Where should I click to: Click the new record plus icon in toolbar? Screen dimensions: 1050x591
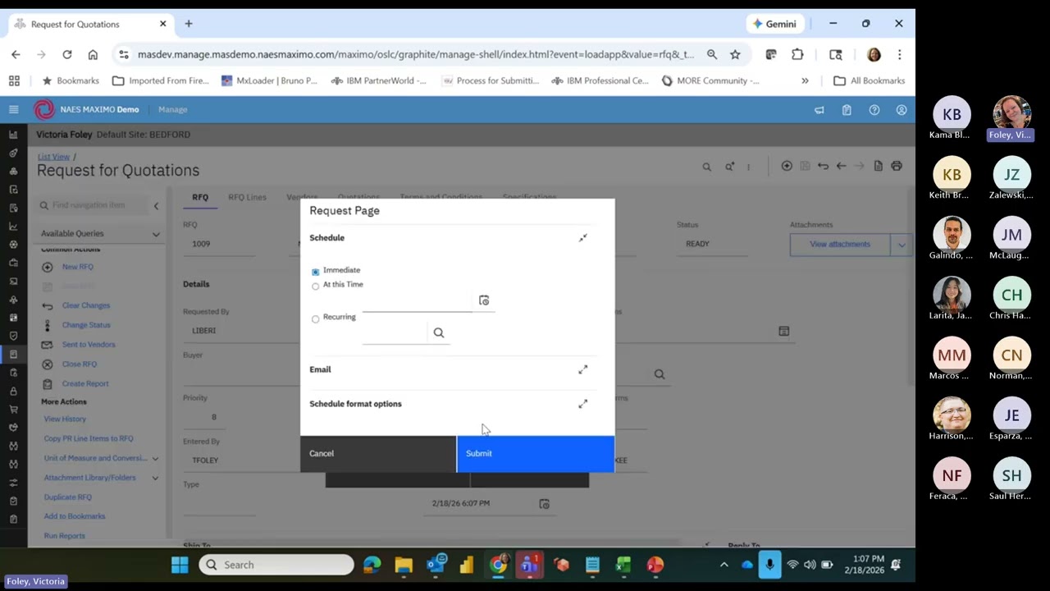coord(787,166)
